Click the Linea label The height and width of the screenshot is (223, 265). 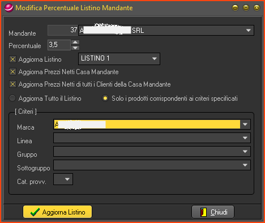click(x=24, y=141)
